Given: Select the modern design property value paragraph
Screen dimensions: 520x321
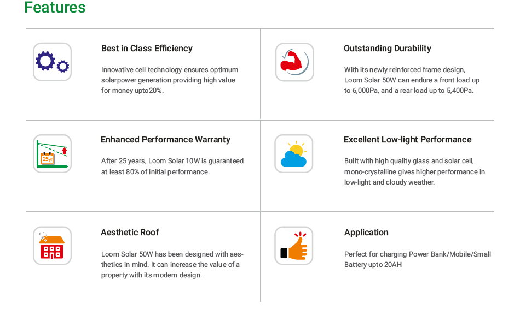Looking at the screenshot, I should click(x=172, y=265).
